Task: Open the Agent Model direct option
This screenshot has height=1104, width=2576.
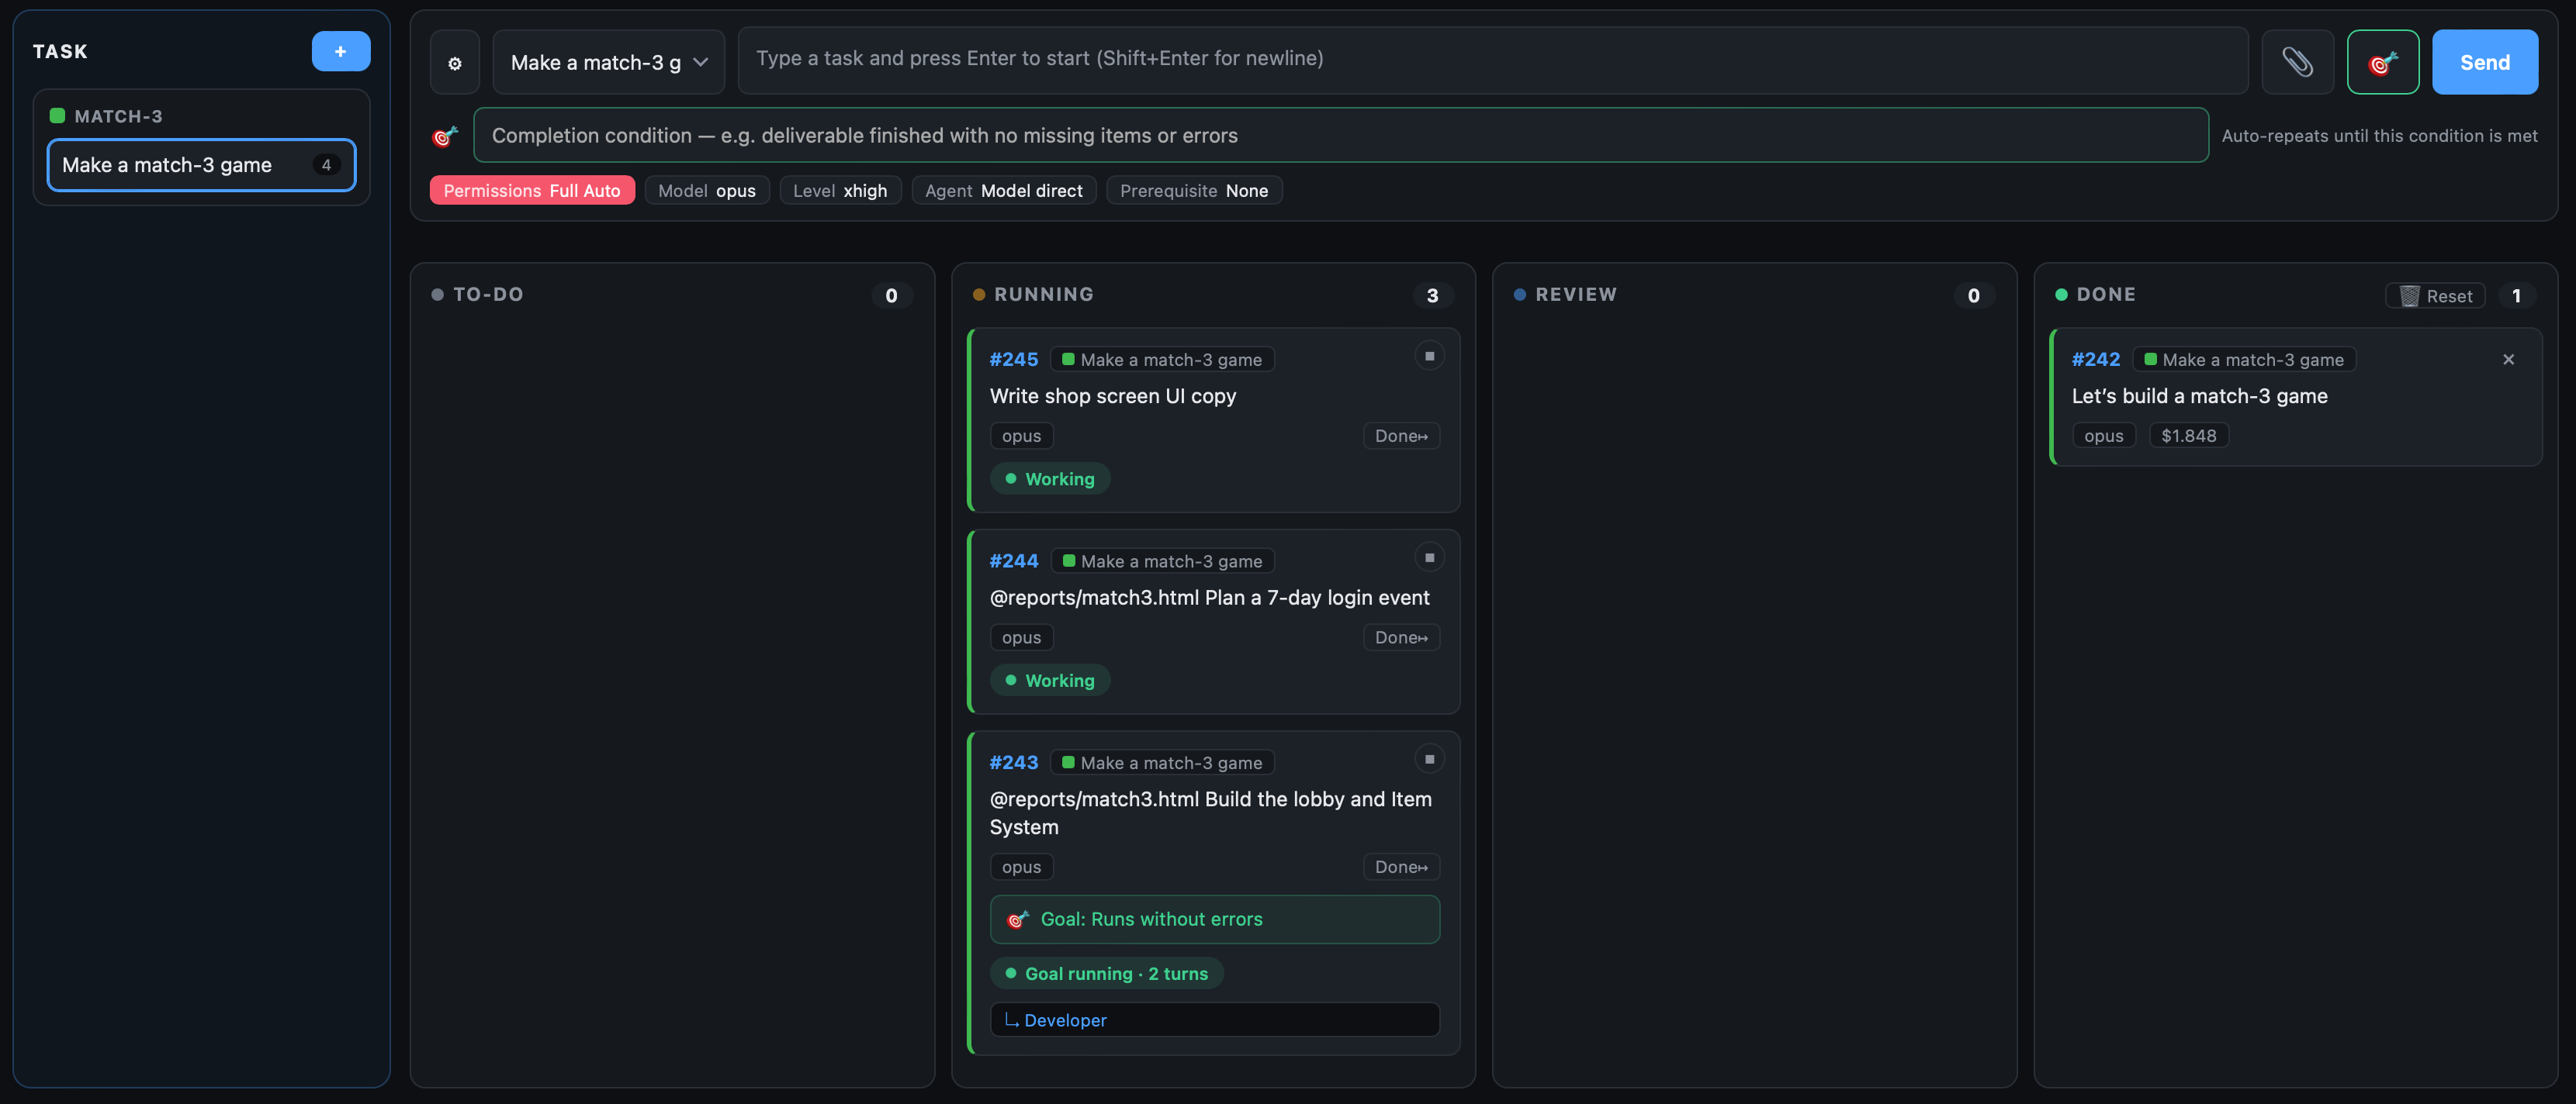Action: [x=1004, y=190]
